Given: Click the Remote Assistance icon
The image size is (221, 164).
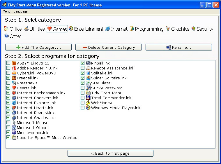Looking at the screenshot, I should pyautogui.click(x=88, y=68).
